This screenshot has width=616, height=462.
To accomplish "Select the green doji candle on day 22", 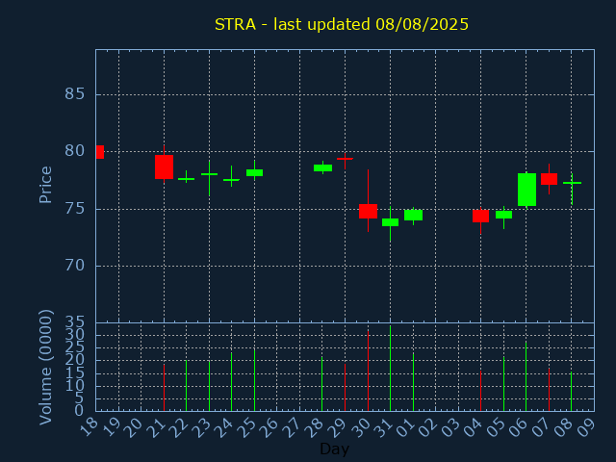I will [x=186, y=179].
